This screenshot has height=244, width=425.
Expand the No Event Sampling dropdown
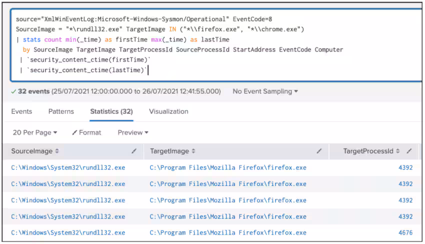point(265,91)
